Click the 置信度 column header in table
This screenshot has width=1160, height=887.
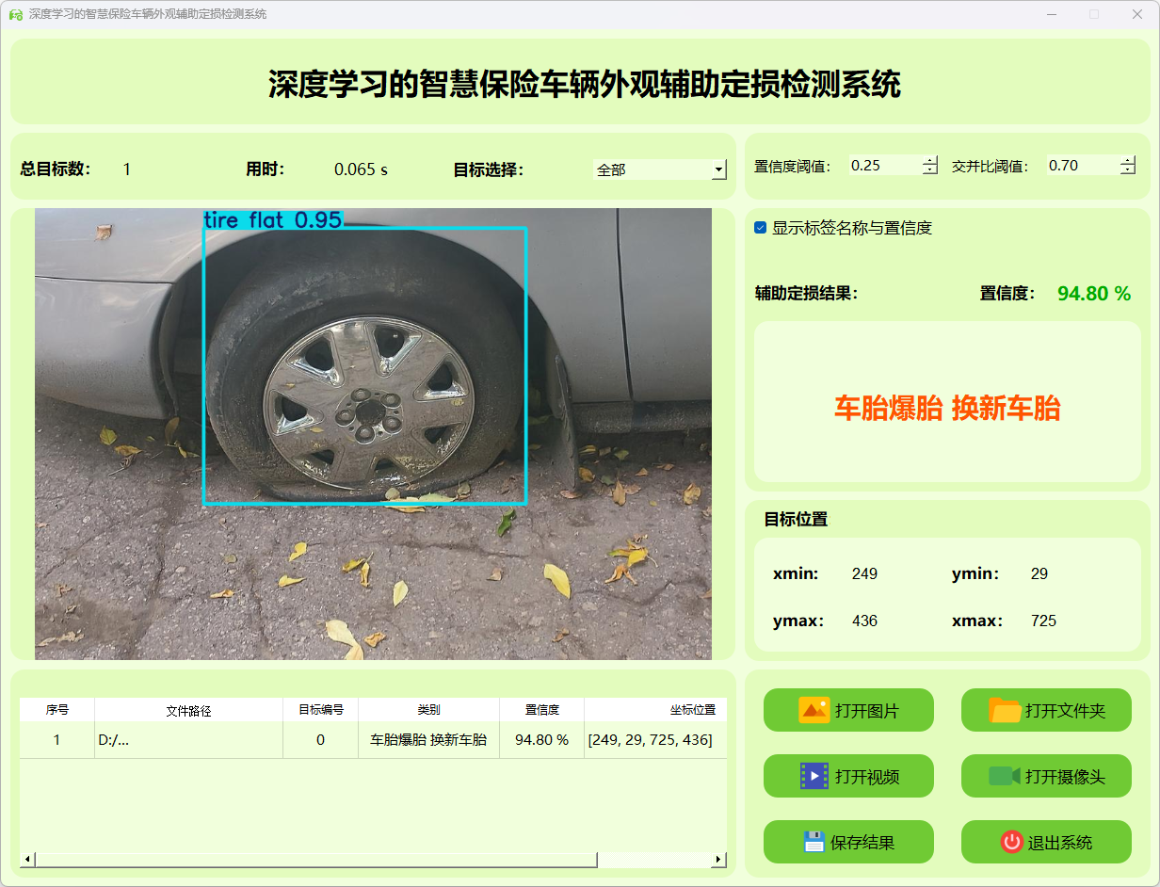pyautogui.click(x=542, y=710)
